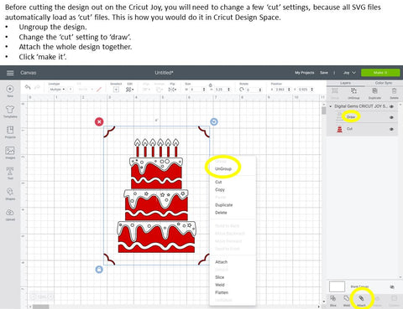This screenshot has width=403, height=309.
Task: Click the Attach paperclip icon at panel bottom
Action: click(x=361, y=298)
